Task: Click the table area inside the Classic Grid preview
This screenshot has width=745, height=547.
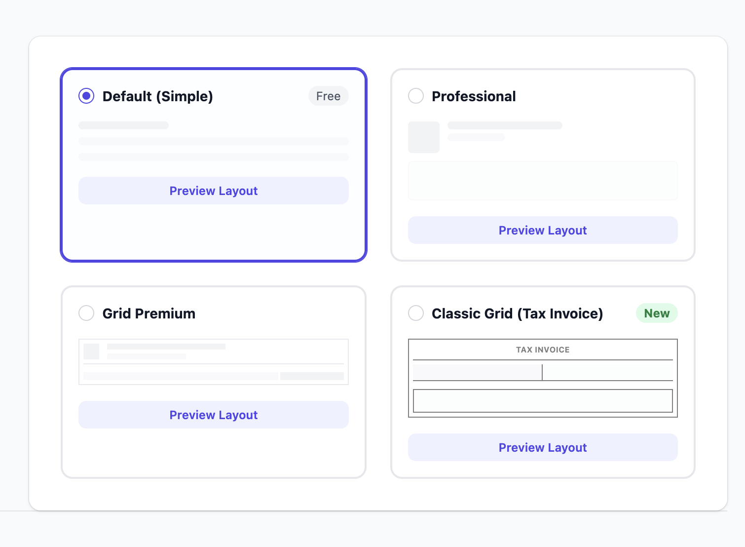Action: [543, 400]
